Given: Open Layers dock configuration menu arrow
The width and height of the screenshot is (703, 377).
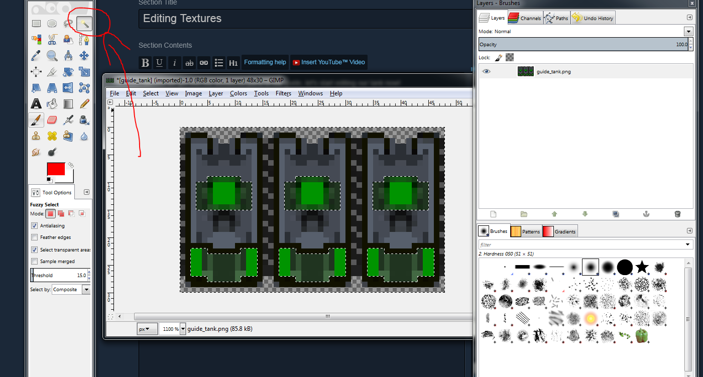Looking at the screenshot, I should point(689,18).
